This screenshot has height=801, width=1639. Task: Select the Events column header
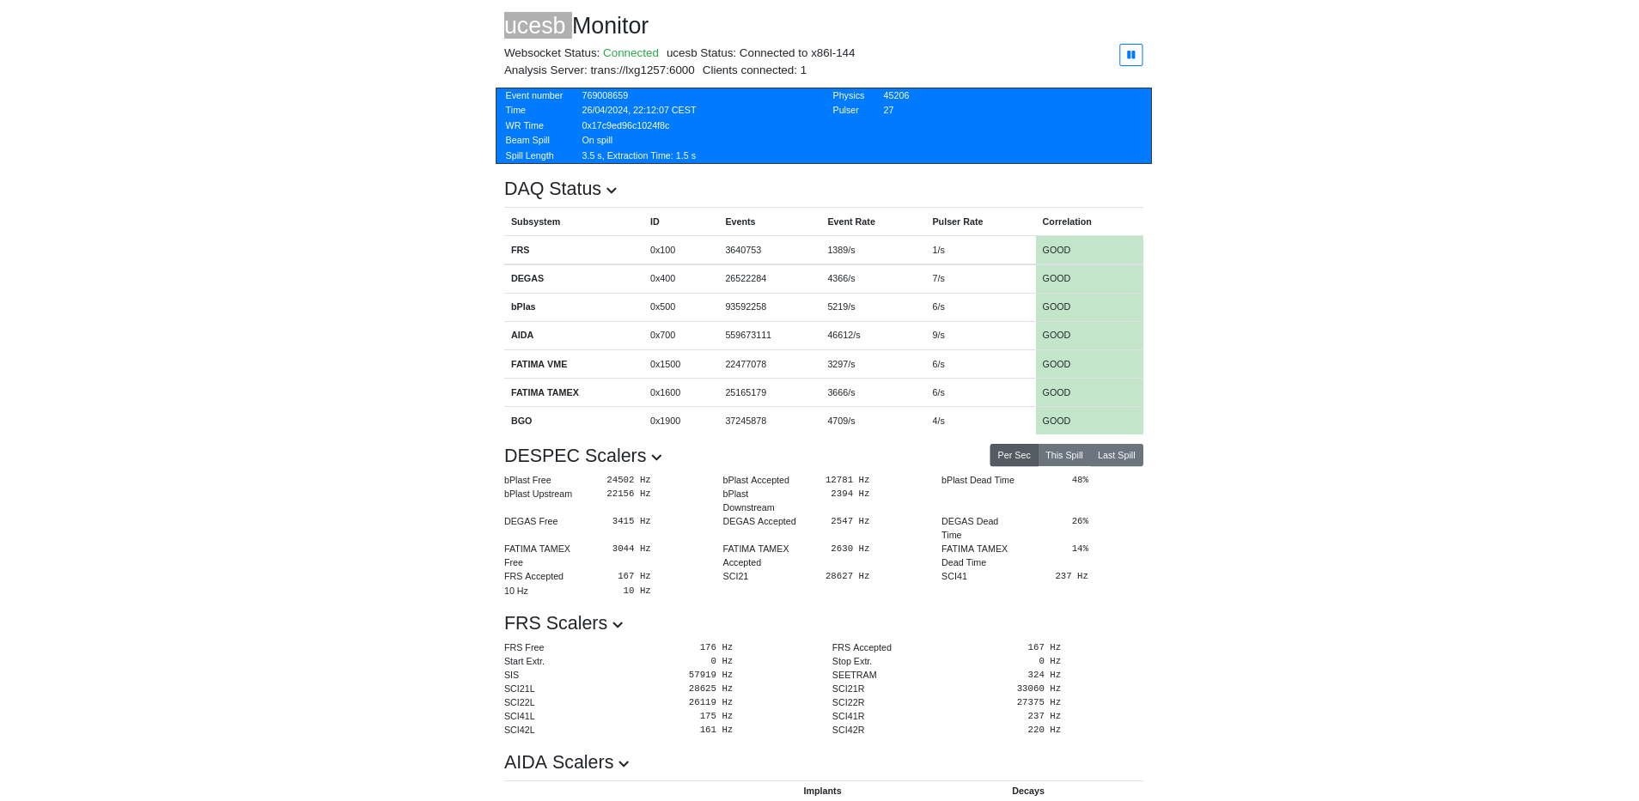[x=740, y=221]
